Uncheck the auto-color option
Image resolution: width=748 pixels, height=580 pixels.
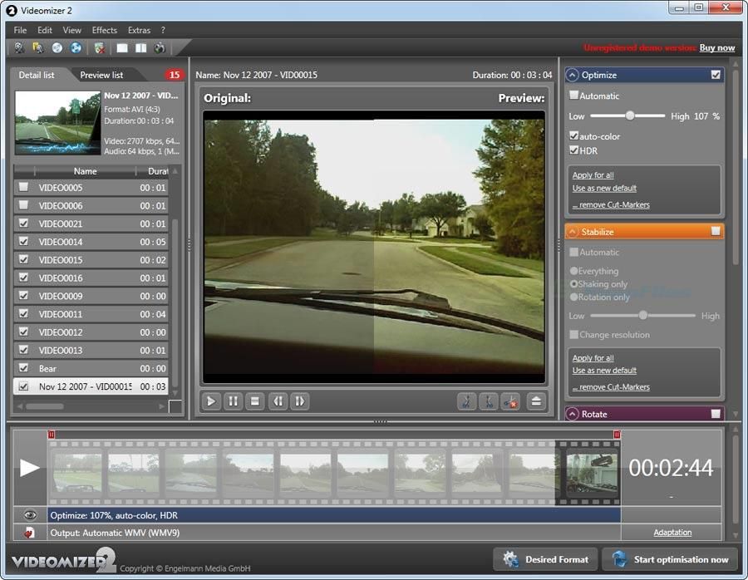click(x=573, y=135)
